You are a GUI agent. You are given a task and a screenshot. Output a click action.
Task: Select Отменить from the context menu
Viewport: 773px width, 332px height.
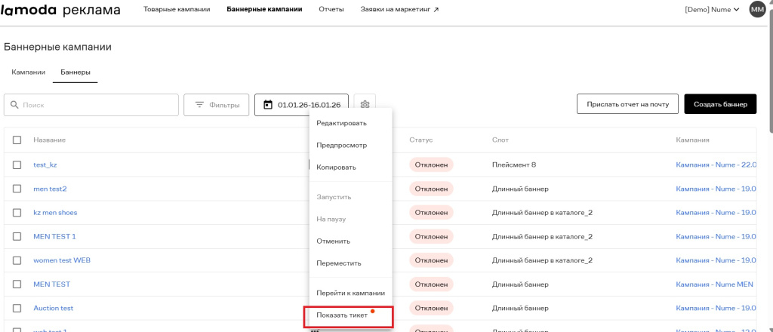pos(333,241)
